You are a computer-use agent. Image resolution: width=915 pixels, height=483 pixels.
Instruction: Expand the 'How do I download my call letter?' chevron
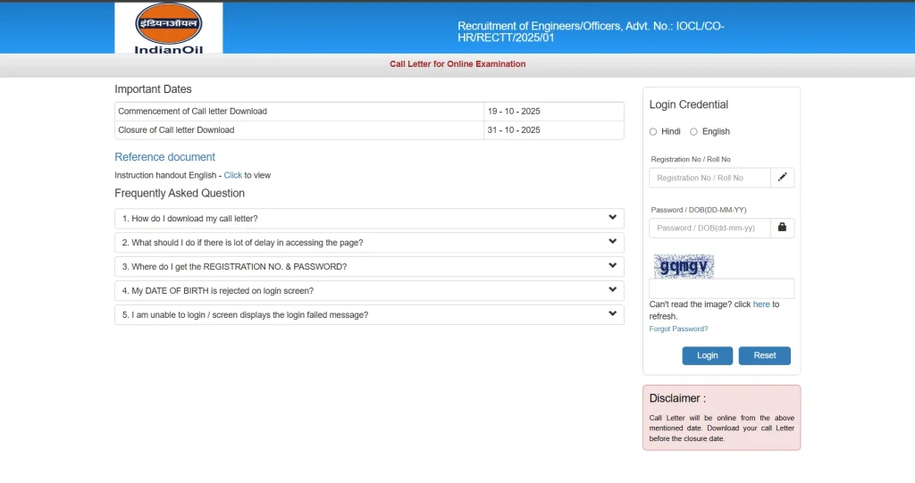click(x=613, y=218)
